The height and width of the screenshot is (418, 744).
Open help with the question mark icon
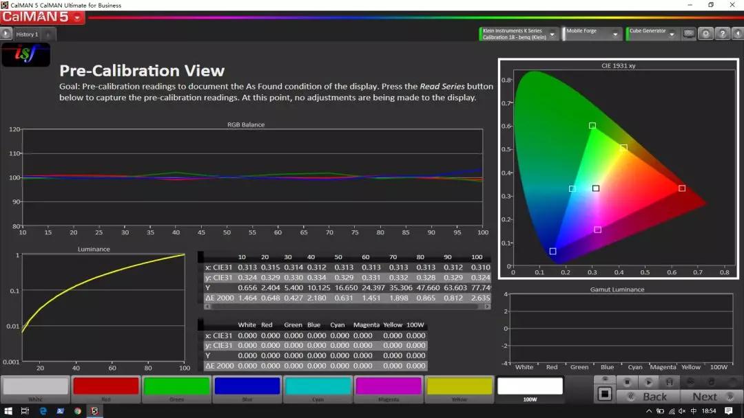[722, 34]
